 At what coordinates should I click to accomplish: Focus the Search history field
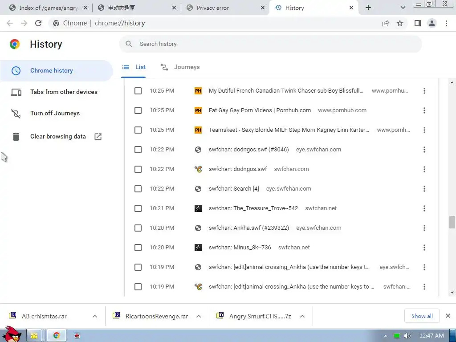click(270, 44)
